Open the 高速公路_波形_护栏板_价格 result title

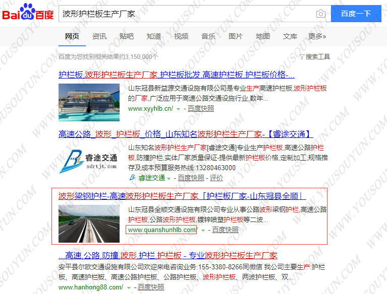(186, 134)
